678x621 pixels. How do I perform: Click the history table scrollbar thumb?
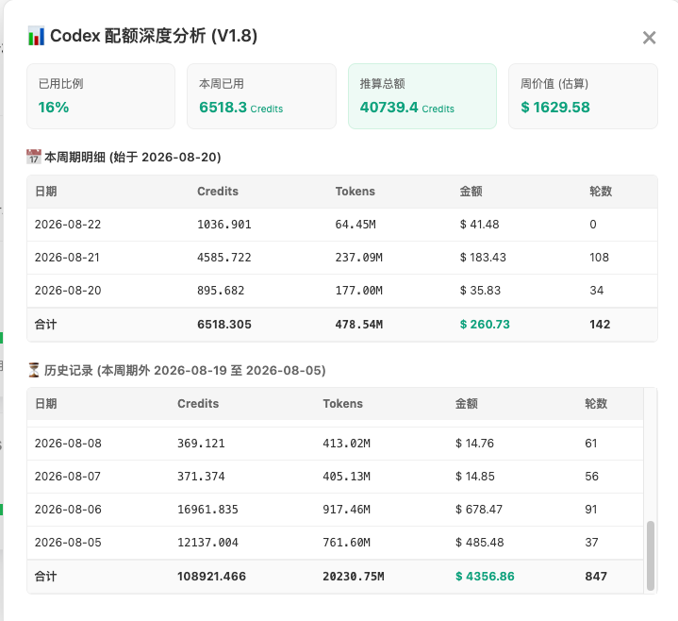point(651,556)
